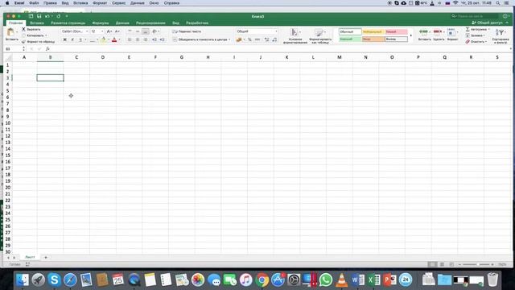Open Sort and Filter (Сортировка и фильтр)
The width and height of the screenshot is (515, 290).
click(501, 35)
